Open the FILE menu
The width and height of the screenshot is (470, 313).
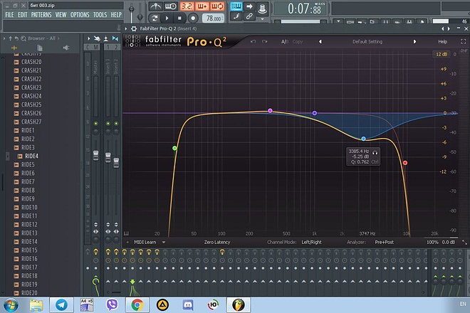point(9,15)
